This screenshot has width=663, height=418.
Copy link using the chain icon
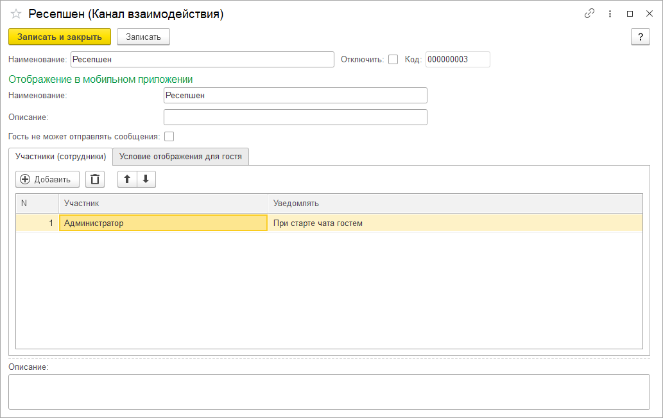click(589, 13)
